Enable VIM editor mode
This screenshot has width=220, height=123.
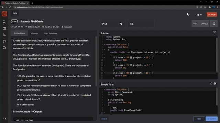pyautogui.click(x=195, y=24)
